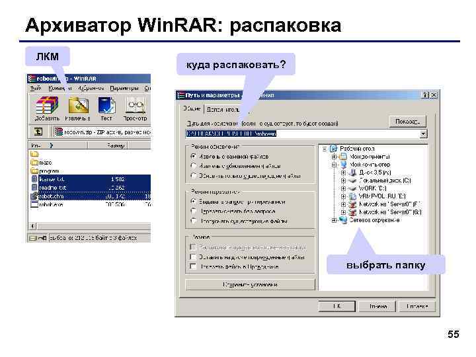Click the up-one-level folder icon in WinRAR
Image resolution: width=476 pixels, height=357 pixels.
[x=38, y=132]
